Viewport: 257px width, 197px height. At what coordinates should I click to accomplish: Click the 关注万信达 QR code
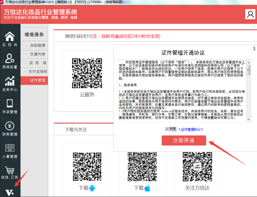pyautogui.click(x=198, y=167)
